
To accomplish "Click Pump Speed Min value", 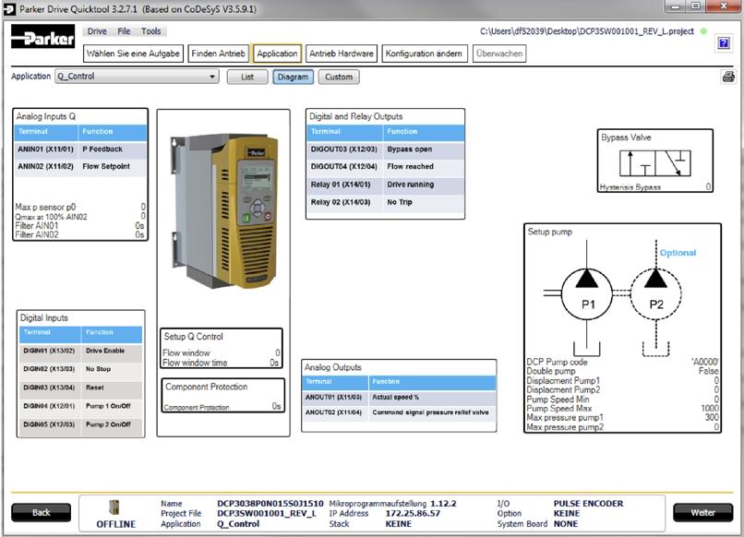I will pyautogui.click(x=716, y=400).
